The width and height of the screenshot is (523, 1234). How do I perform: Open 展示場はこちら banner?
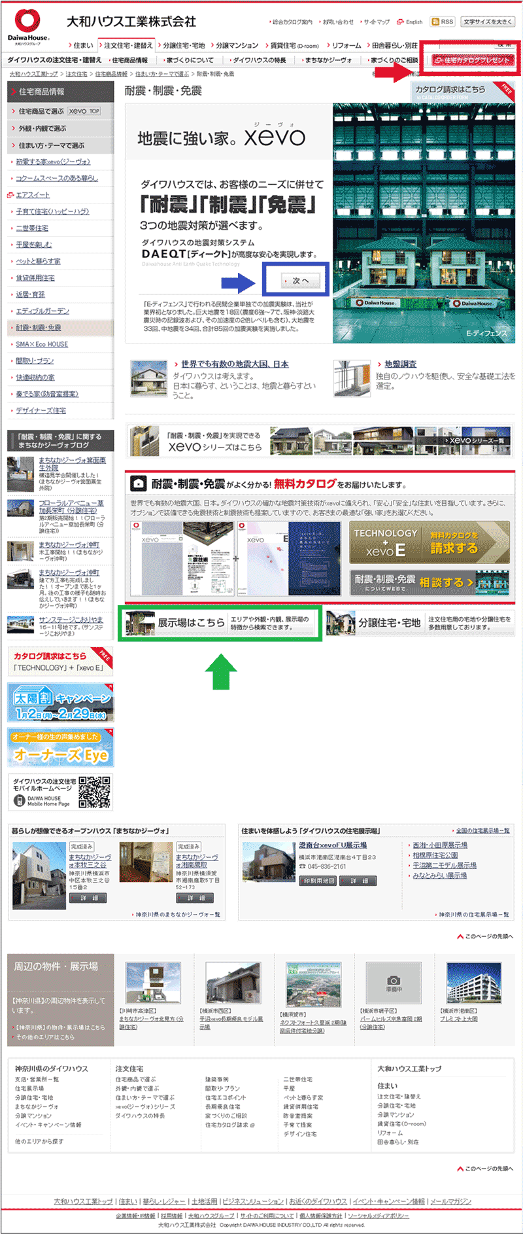pos(220,623)
